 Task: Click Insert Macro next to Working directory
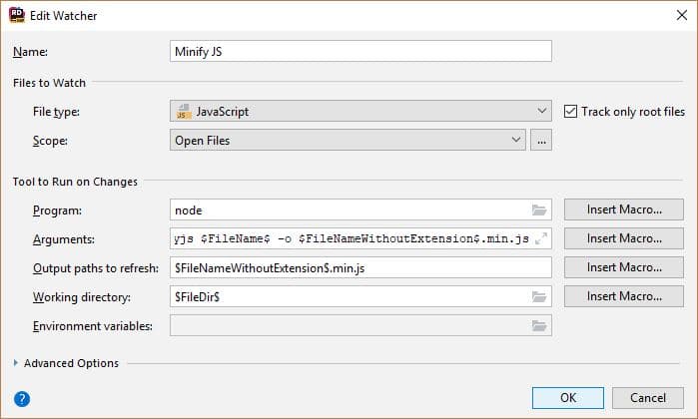[624, 296]
